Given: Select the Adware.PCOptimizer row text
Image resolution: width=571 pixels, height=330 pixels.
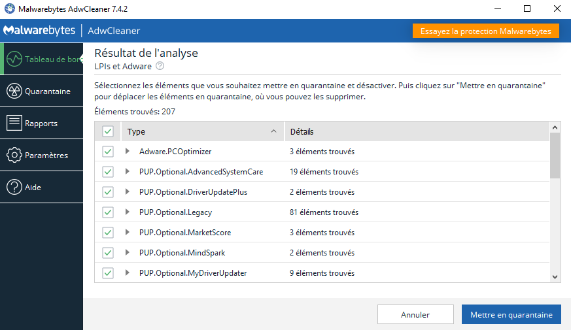Looking at the screenshot, I should 175,152.
